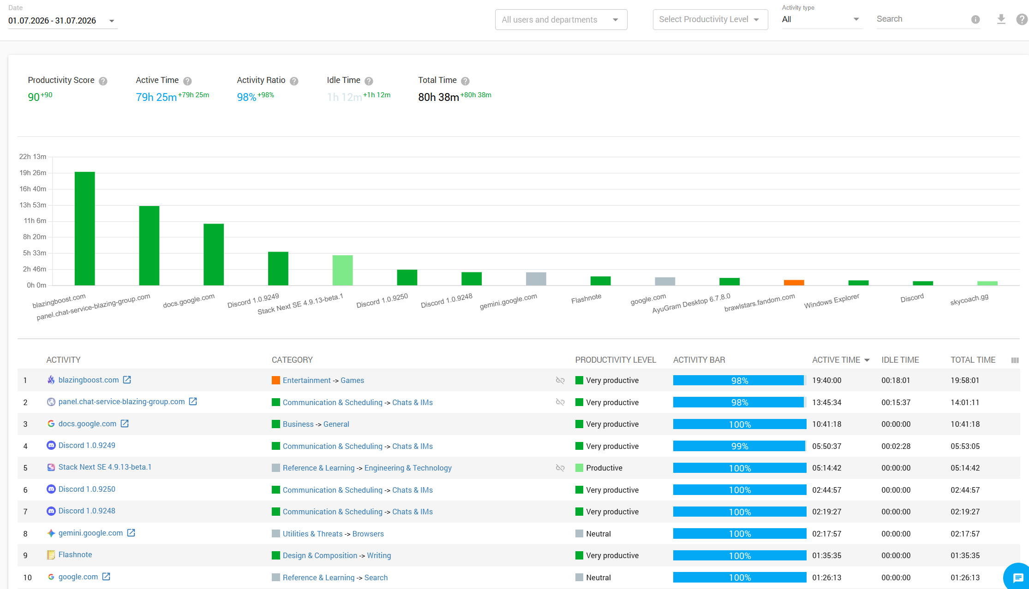1029x589 pixels.
Task: Toggle the category link icon for Stack Next SE
Action: pos(560,468)
